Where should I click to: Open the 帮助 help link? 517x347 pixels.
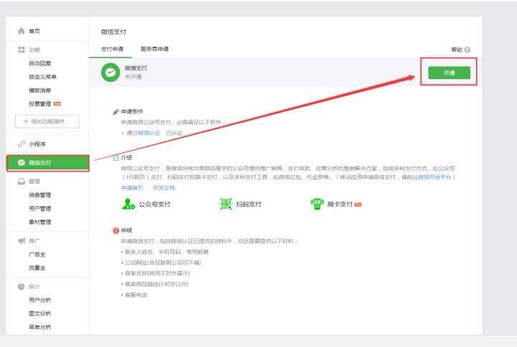click(x=457, y=50)
